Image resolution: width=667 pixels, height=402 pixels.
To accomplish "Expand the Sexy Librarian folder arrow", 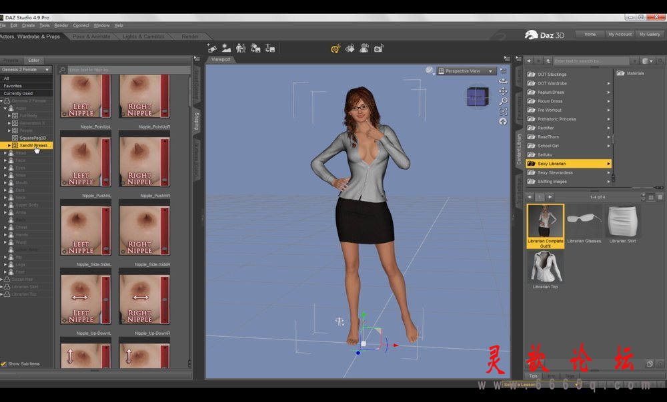I will 608,164.
